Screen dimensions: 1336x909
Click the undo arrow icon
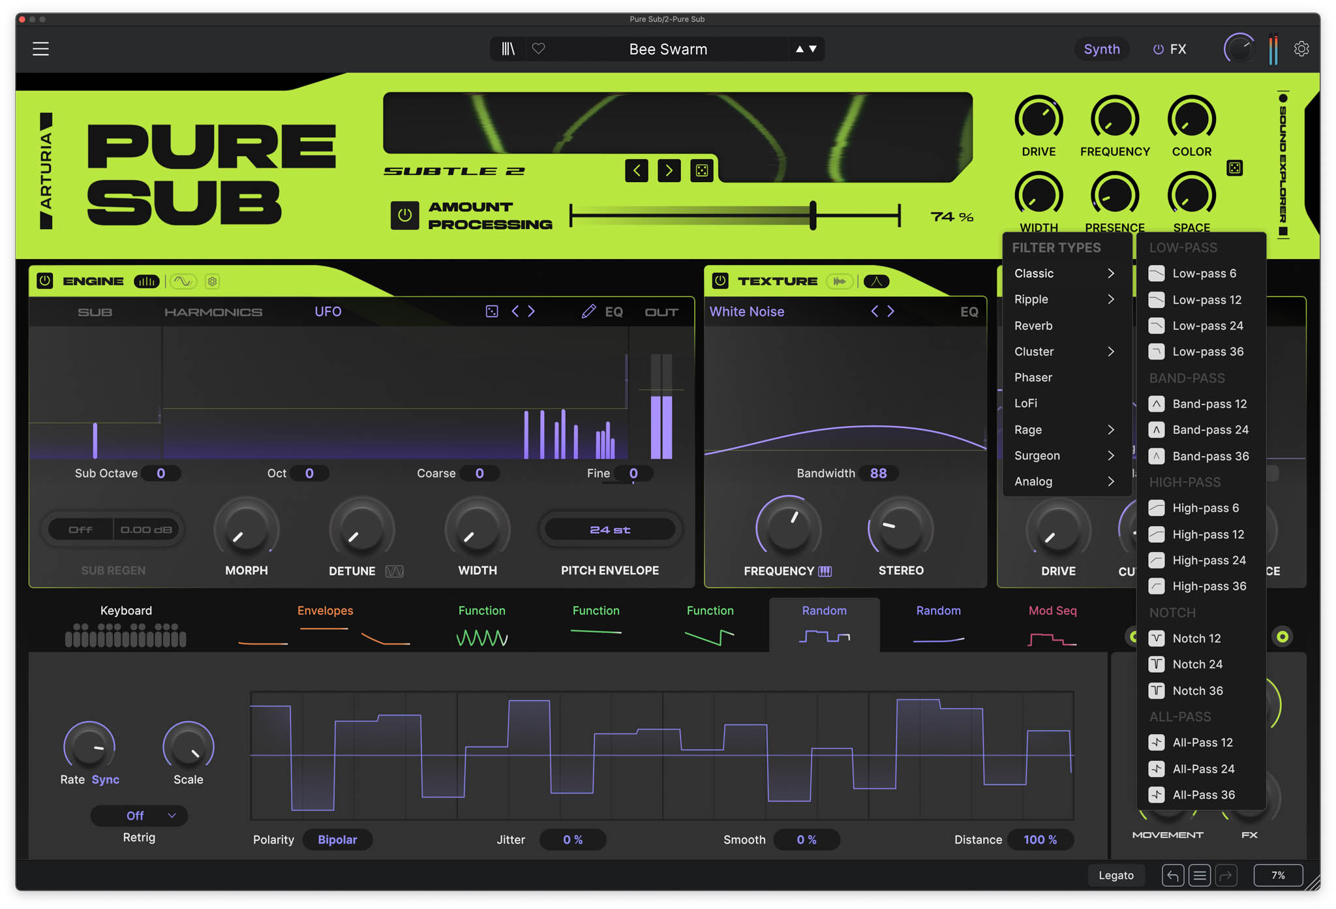click(x=1172, y=875)
